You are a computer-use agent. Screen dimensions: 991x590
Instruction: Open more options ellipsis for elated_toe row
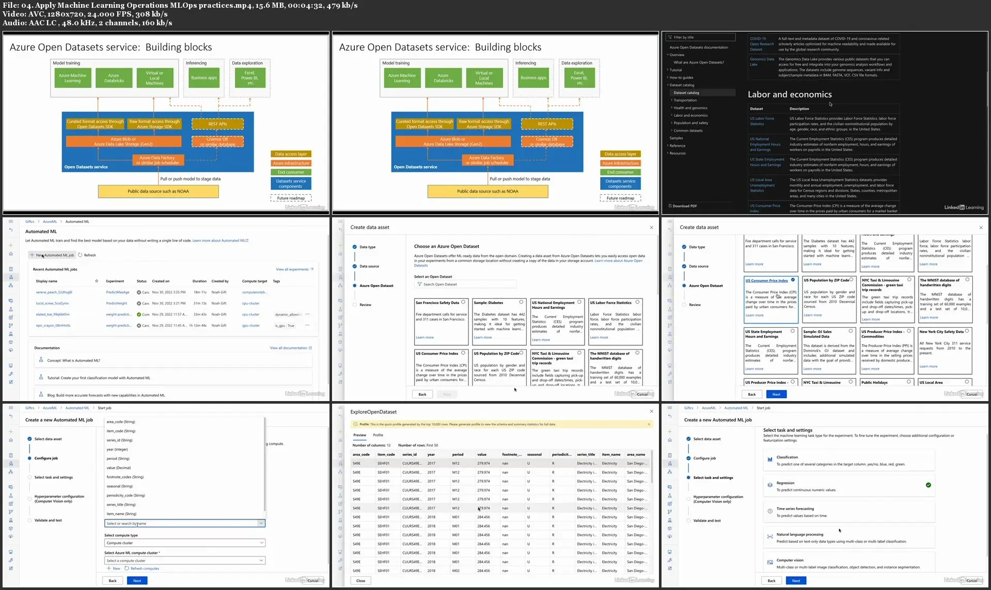click(x=307, y=314)
